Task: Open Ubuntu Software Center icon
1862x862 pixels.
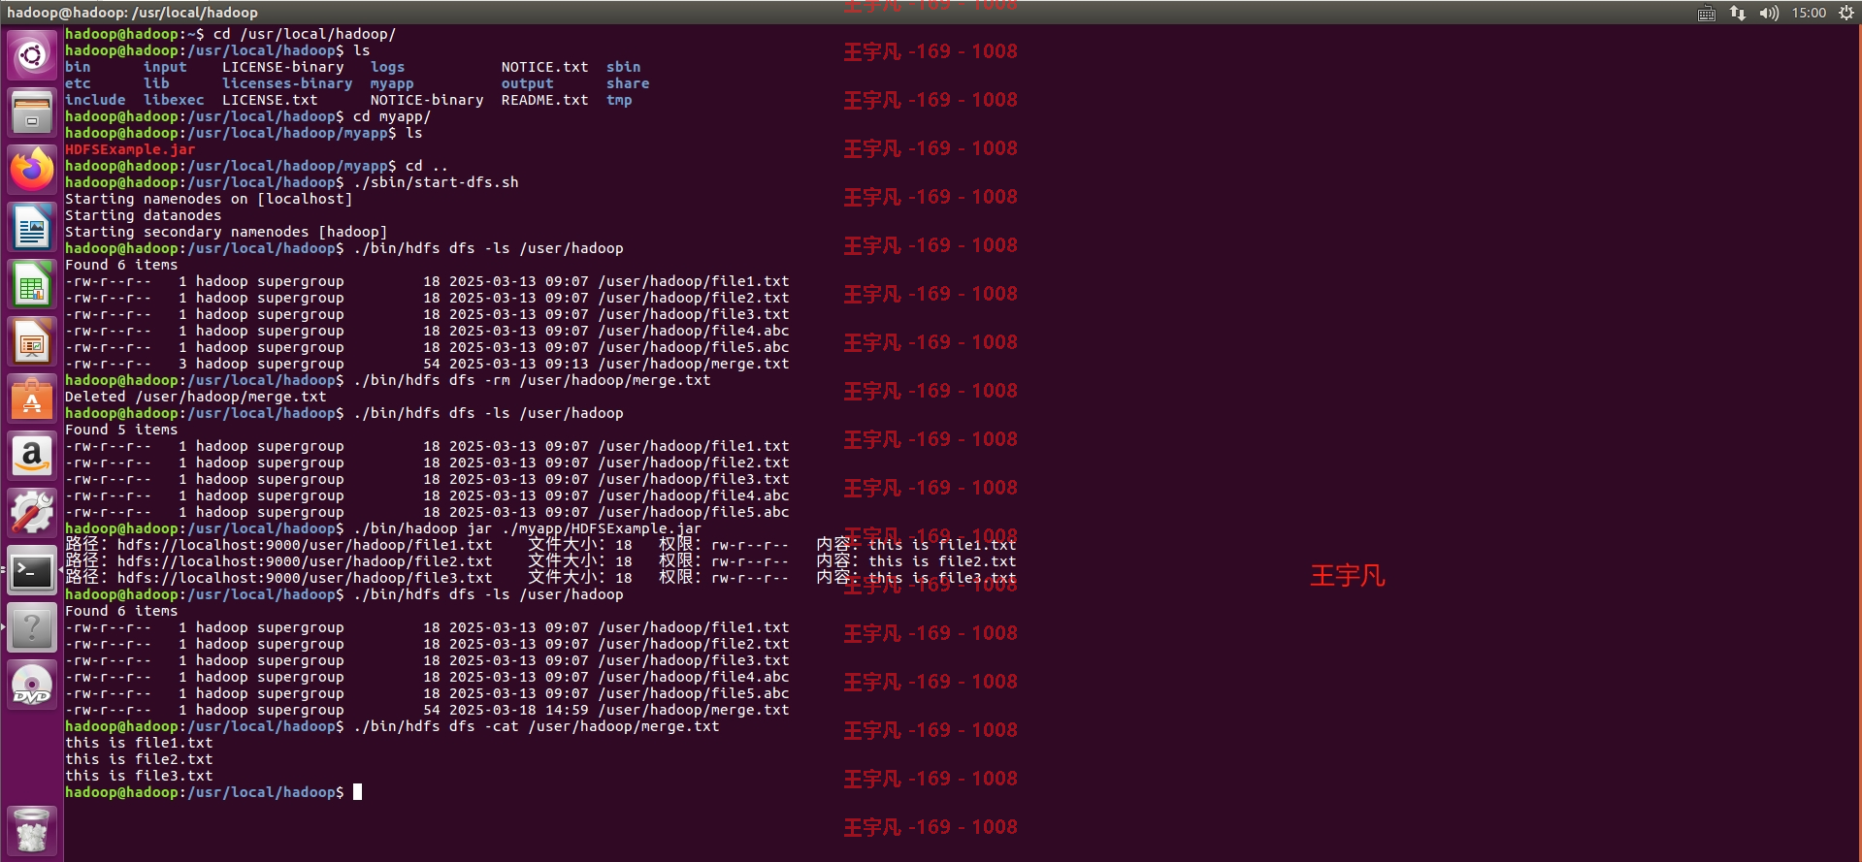Action: (x=32, y=399)
